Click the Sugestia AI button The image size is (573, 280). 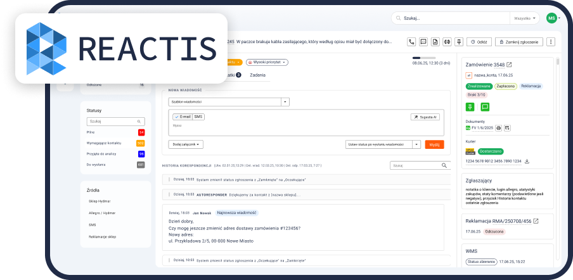click(425, 117)
